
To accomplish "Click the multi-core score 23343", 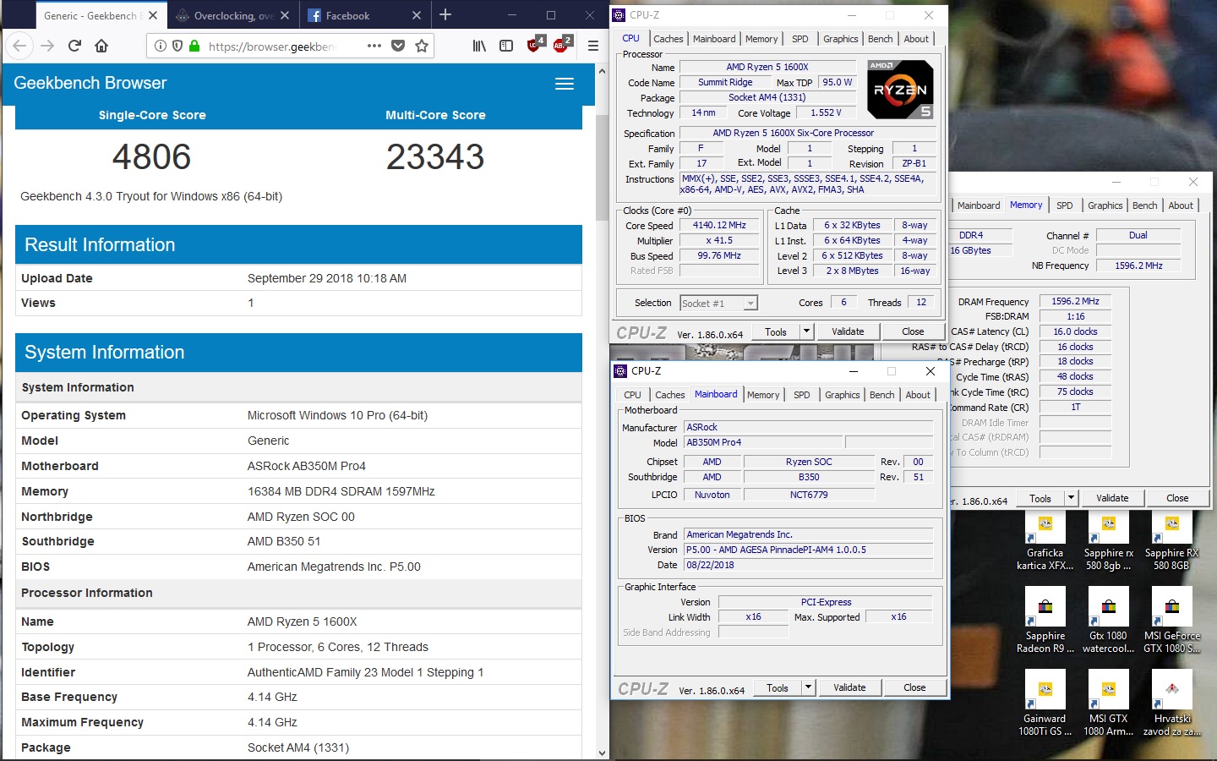I will click(435, 157).
